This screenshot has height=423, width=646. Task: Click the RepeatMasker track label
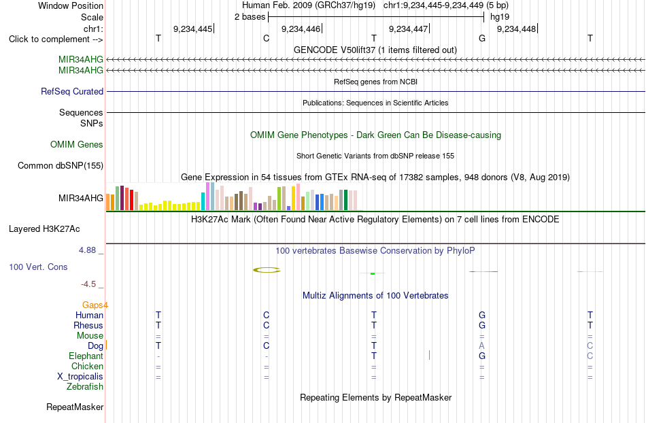coord(75,407)
